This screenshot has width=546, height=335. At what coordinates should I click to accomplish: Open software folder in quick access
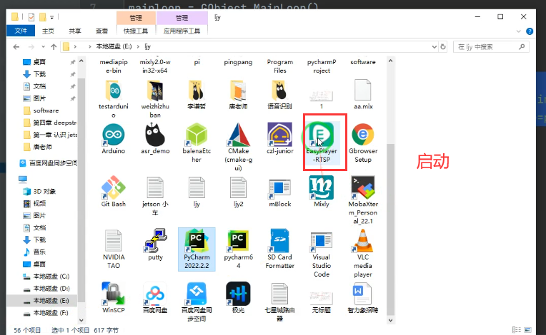point(46,110)
